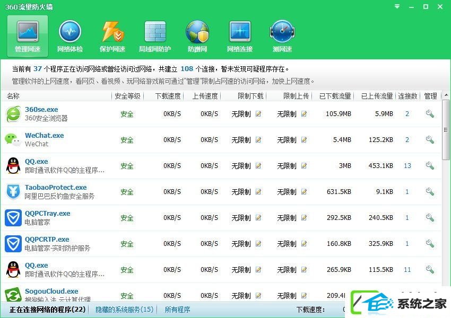Edit download limit for first QQ.exe row
The width and height of the screenshot is (451, 318).
[x=258, y=166]
